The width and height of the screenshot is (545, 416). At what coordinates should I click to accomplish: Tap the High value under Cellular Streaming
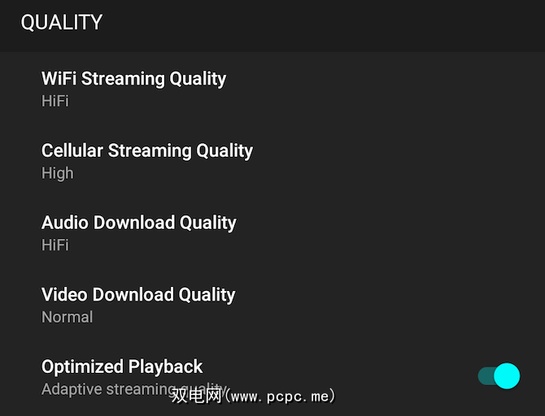58,173
